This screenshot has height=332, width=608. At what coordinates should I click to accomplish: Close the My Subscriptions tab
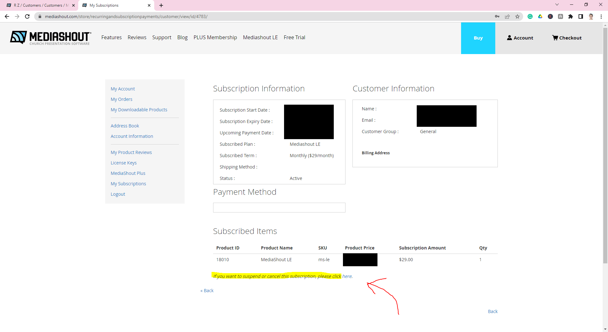pyautogui.click(x=149, y=5)
